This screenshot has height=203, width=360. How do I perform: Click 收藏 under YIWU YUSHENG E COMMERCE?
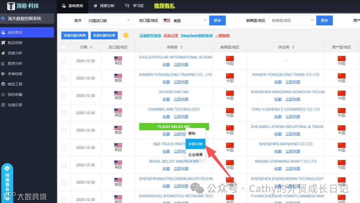tap(278, 117)
